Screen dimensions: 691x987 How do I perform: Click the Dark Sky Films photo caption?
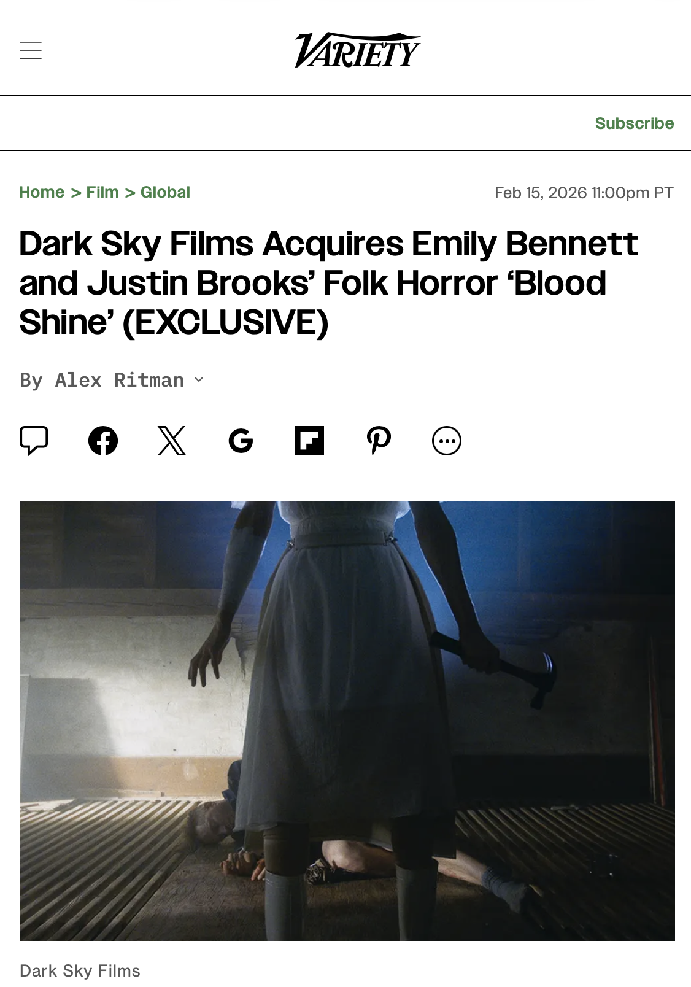coord(80,970)
